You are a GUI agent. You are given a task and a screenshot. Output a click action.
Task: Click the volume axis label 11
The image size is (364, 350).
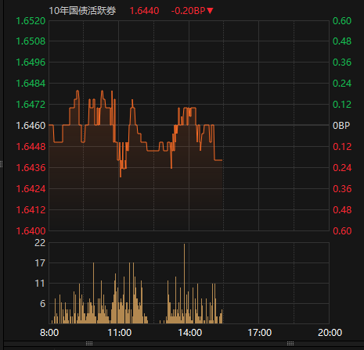(40, 284)
